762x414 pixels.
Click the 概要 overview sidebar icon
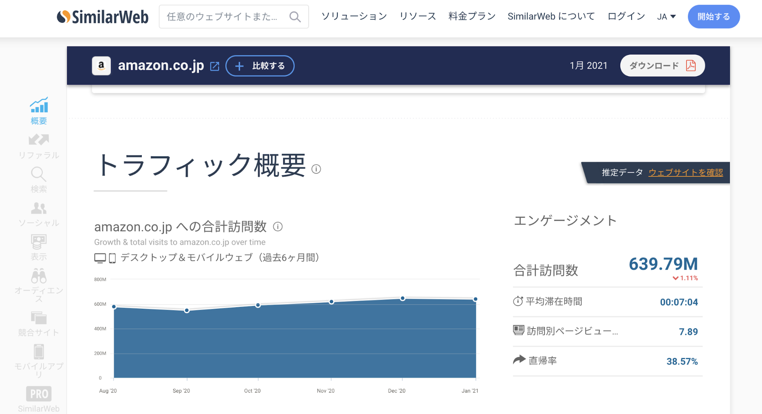39,106
